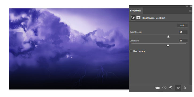Click the Brightness/Contrast title text

154,18
